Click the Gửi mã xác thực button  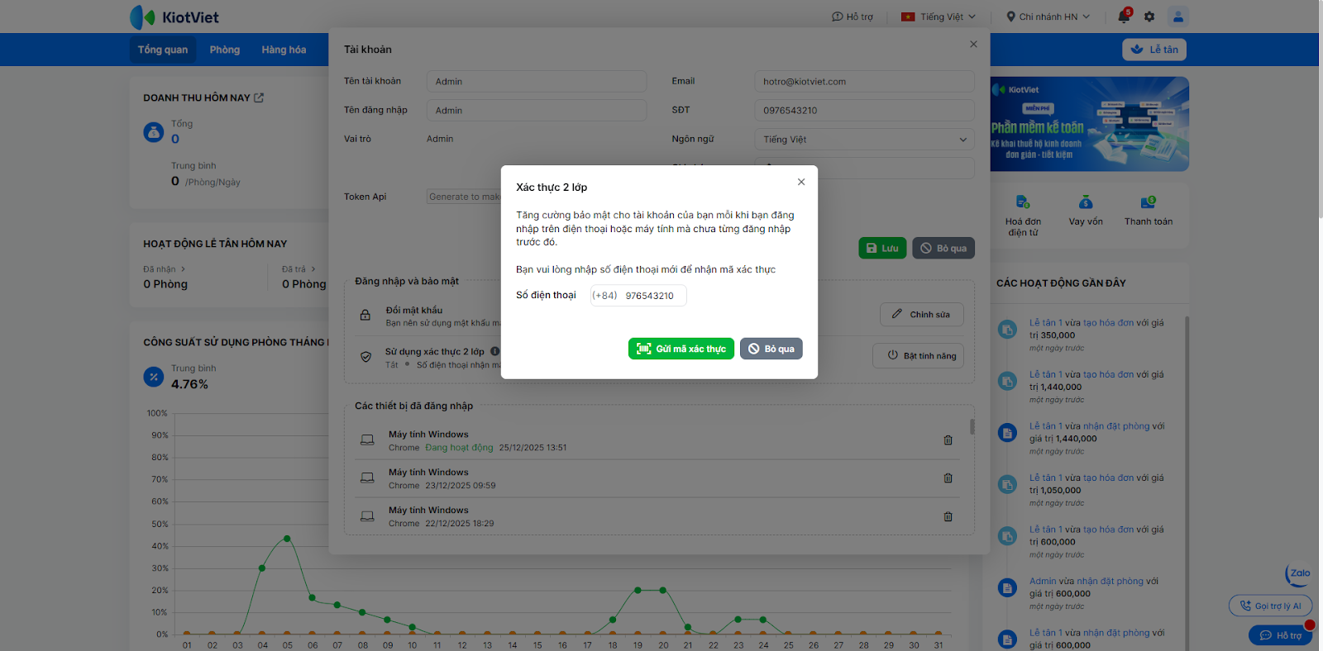pyautogui.click(x=681, y=349)
